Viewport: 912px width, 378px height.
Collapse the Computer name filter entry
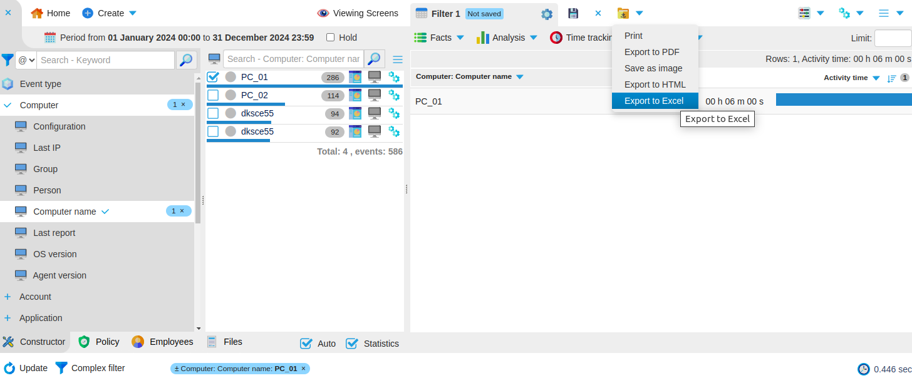click(x=104, y=212)
